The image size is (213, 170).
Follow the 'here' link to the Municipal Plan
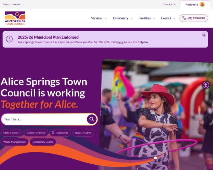coord(120,42)
